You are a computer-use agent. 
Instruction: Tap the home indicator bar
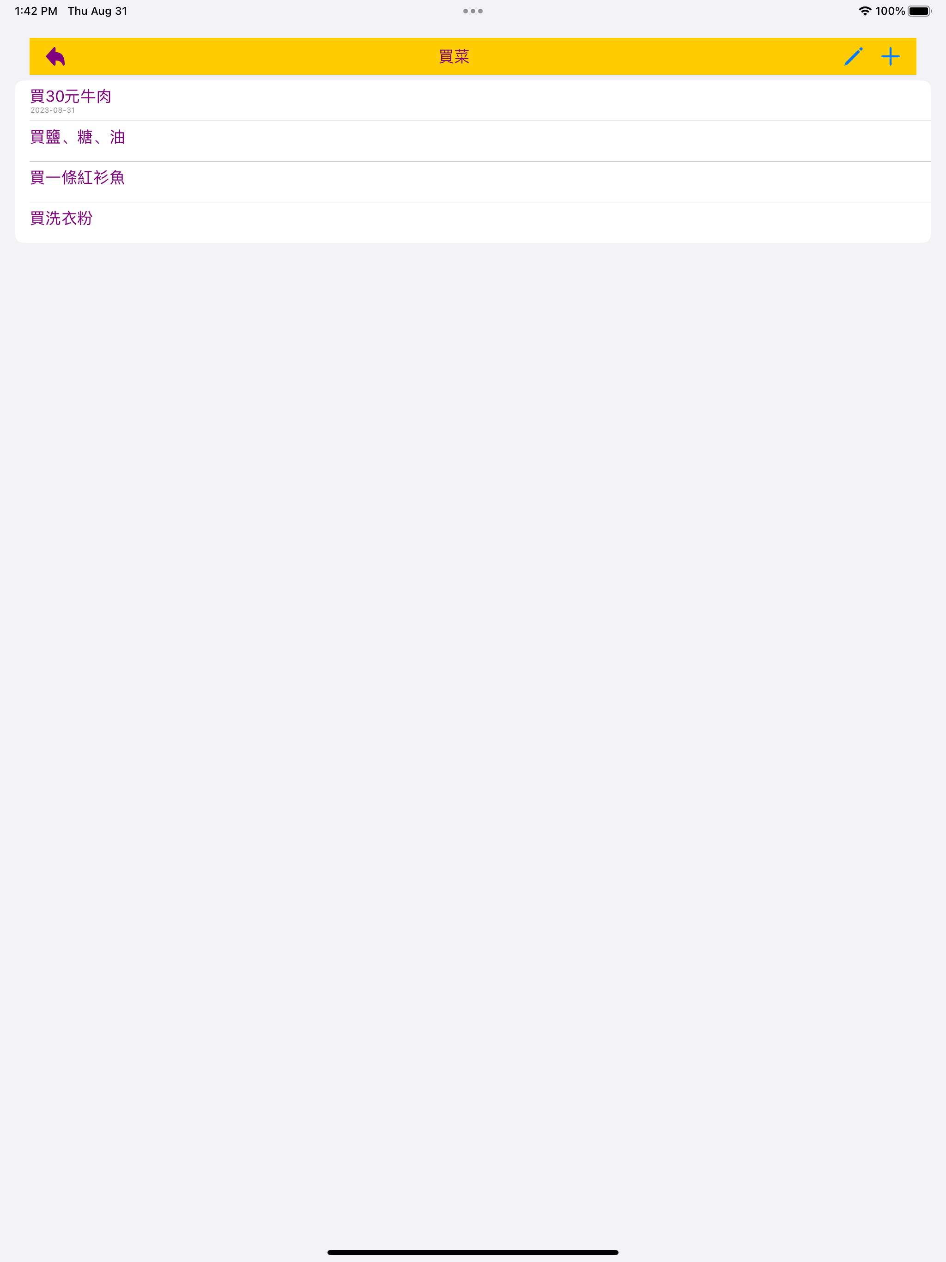(x=473, y=1252)
